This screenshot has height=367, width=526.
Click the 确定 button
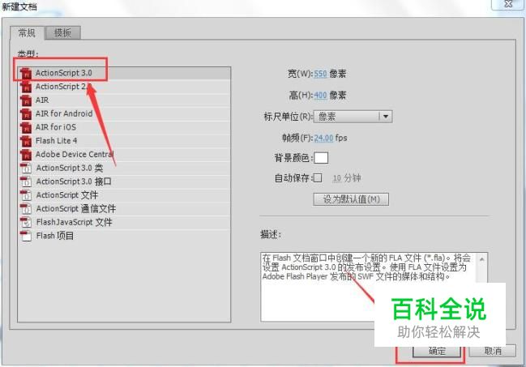coord(437,352)
